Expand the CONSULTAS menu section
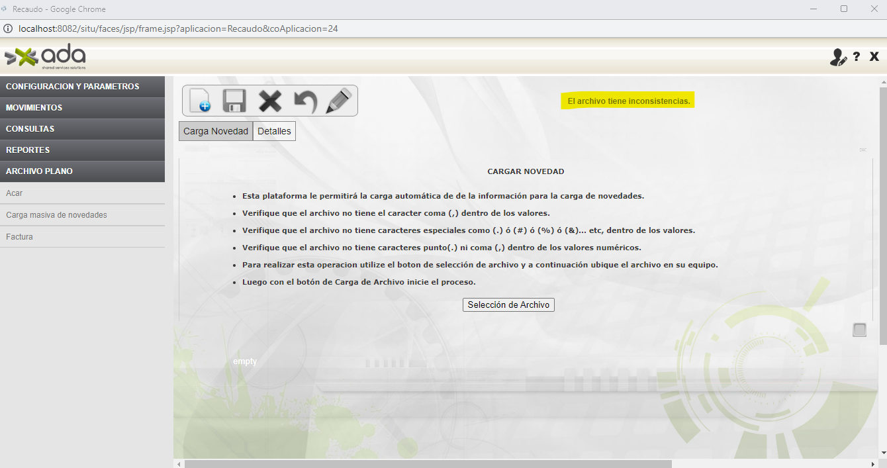Viewport: 887px width, 468px height. pyautogui.click(x=82, y=129)
